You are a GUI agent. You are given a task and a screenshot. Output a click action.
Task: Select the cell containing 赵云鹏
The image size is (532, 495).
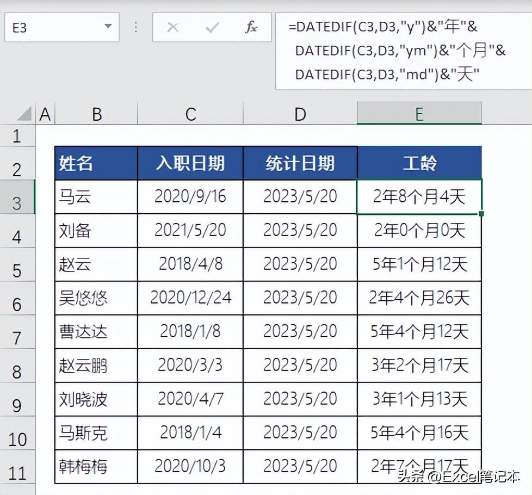pos(96,366)
